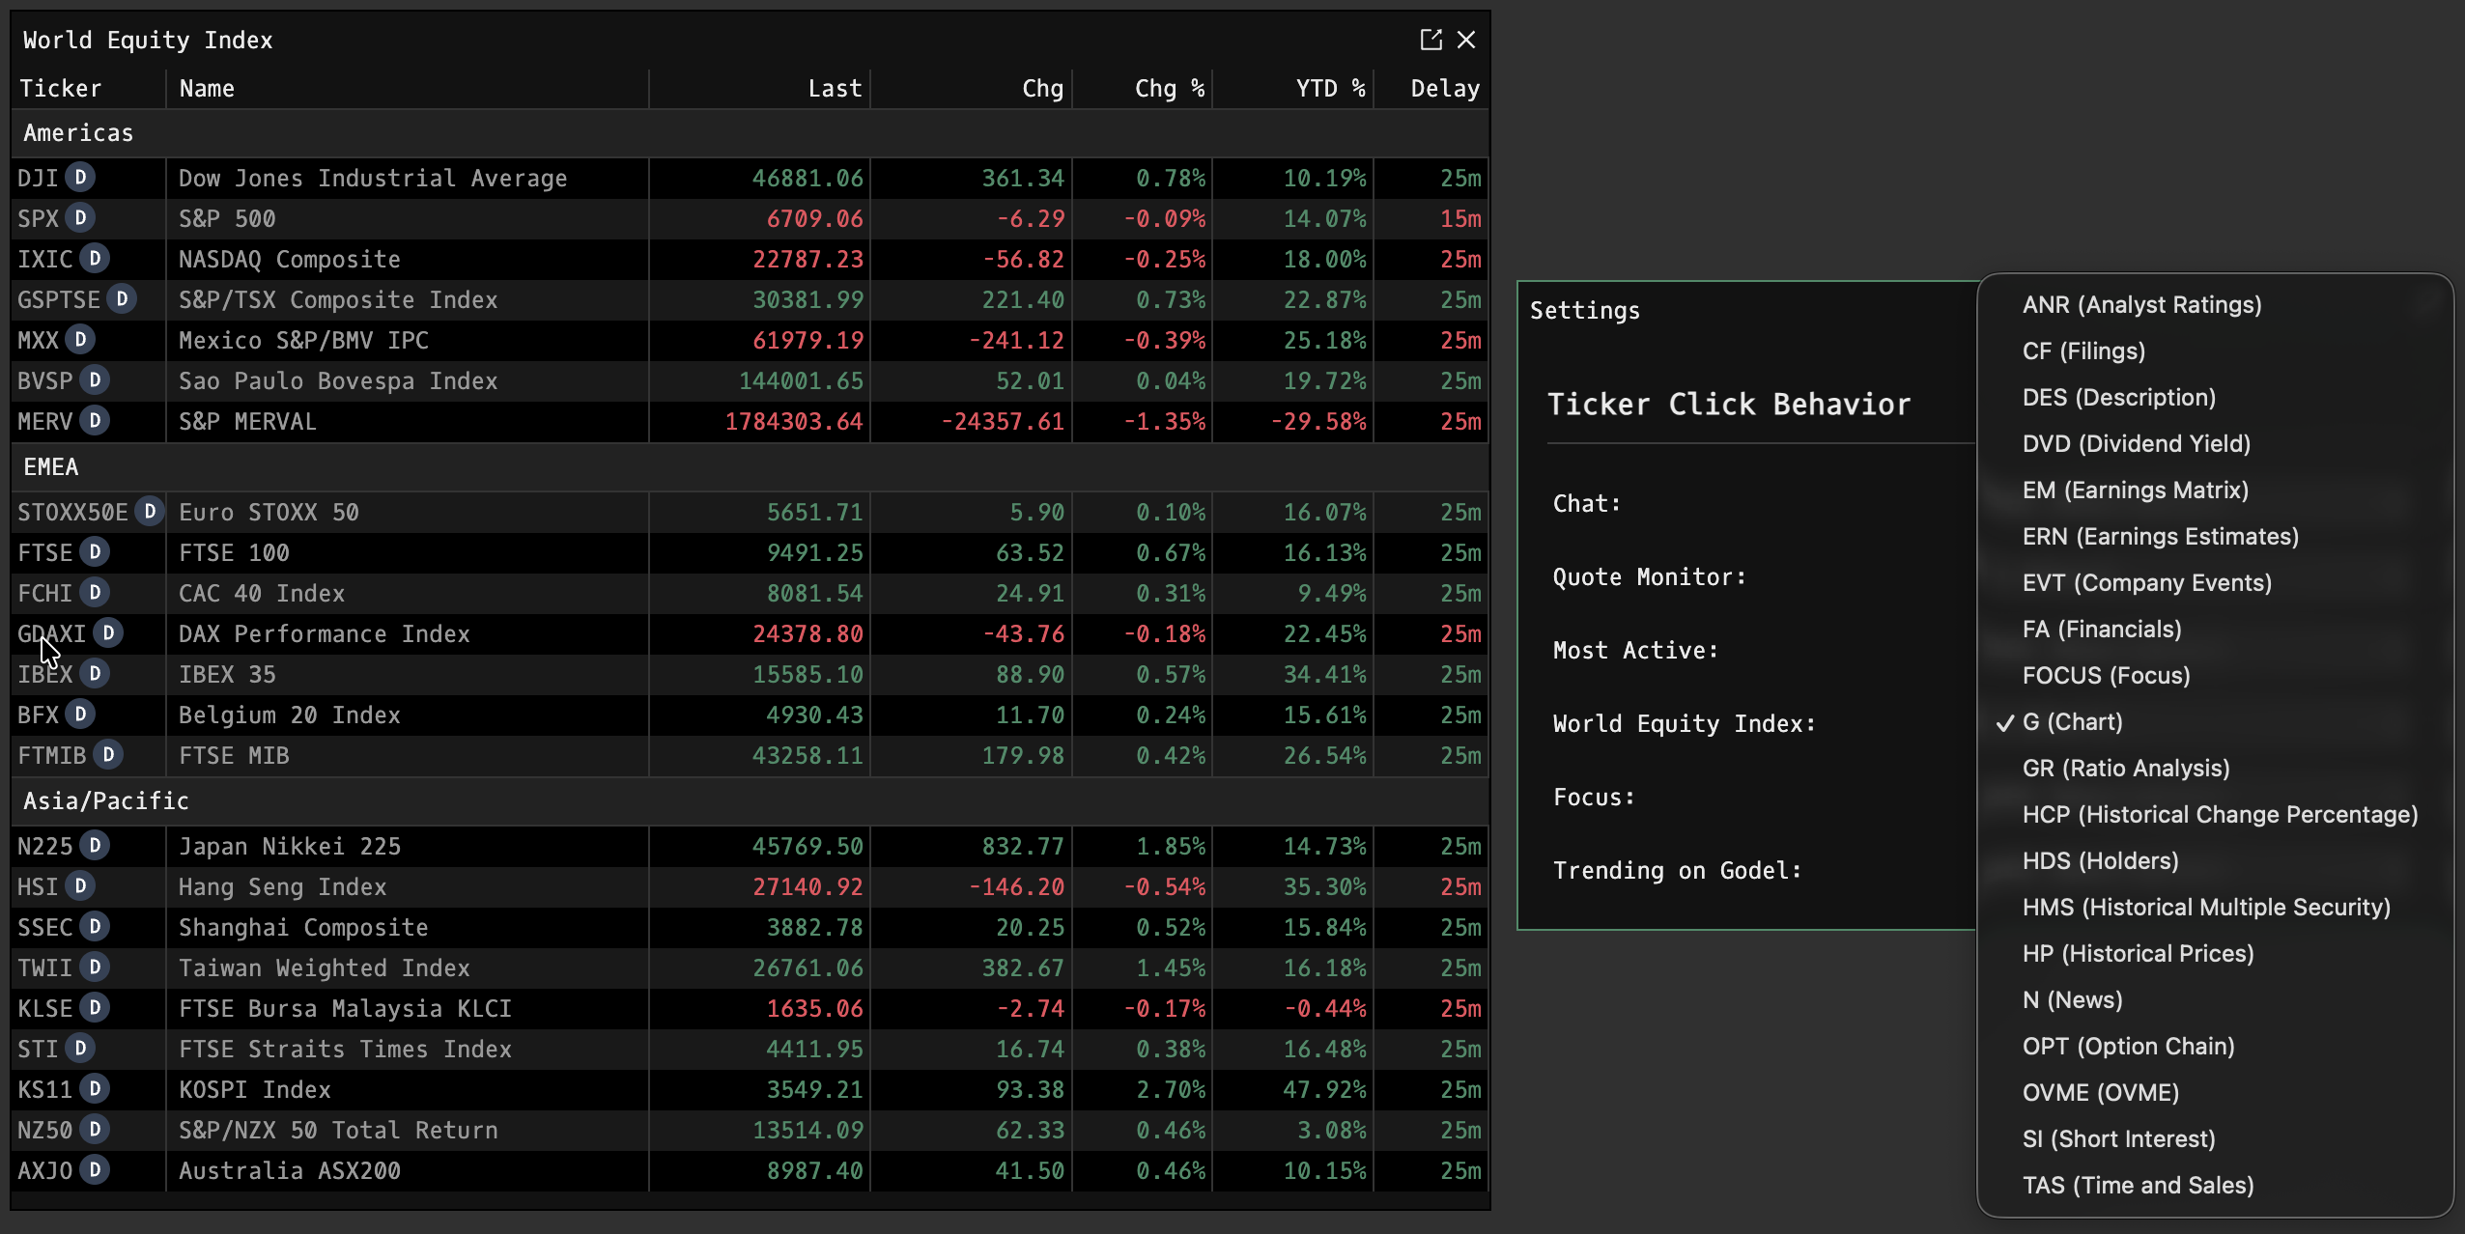
Task: Choose CF (Filings) option
Action: [2215, 351]
